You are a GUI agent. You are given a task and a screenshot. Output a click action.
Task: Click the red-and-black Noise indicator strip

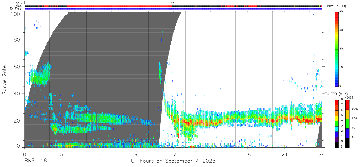click(x=173, y=6)
